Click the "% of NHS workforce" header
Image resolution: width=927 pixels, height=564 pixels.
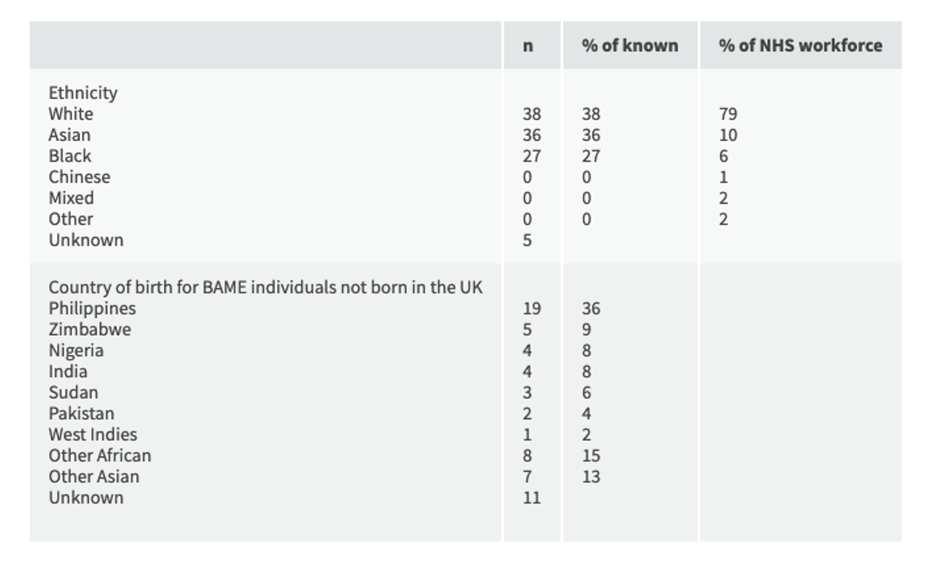tap(800, 45)
